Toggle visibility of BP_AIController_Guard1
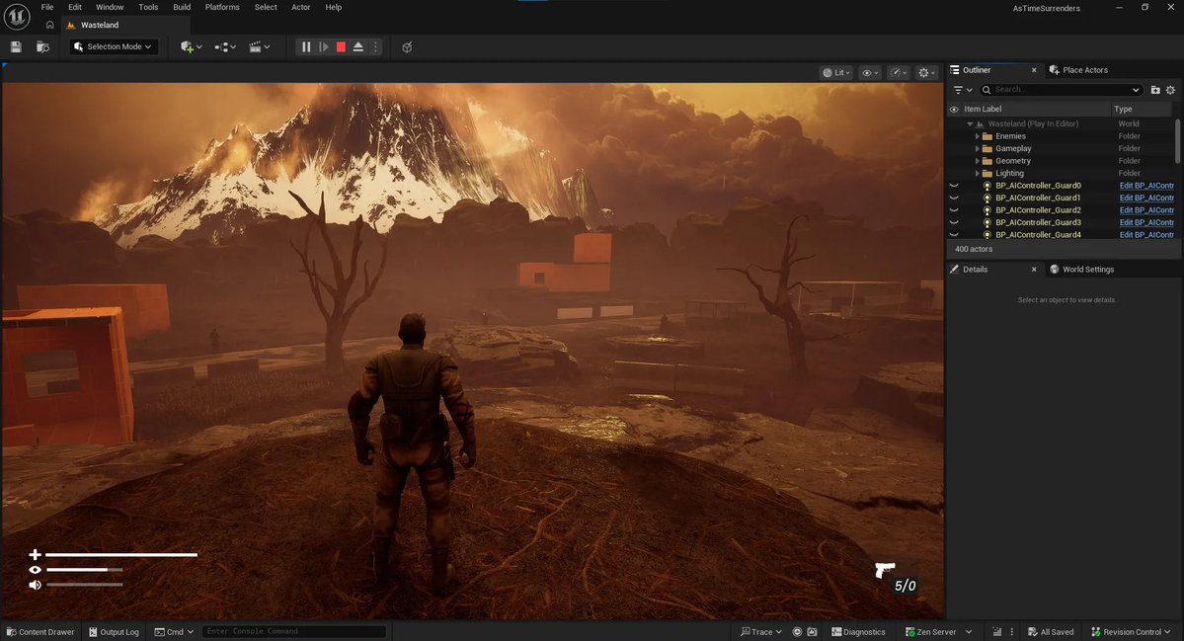This screenshot has width=1184, height=641. [954, 198]
